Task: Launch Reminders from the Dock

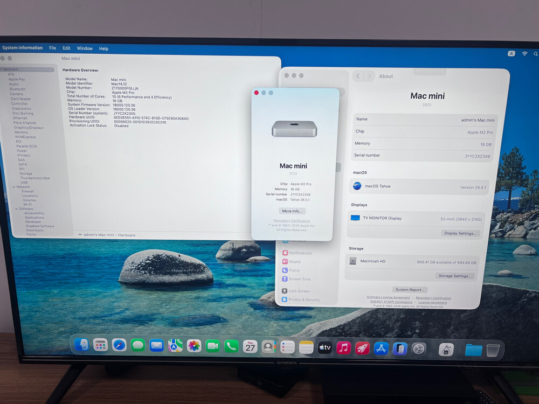Action: coord(287,347)
